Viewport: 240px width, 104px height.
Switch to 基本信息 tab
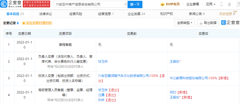[x=15, y=14]
